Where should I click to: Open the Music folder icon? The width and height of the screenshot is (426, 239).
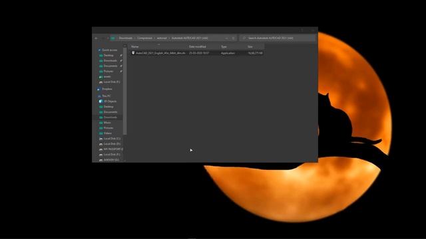[101, 122]
